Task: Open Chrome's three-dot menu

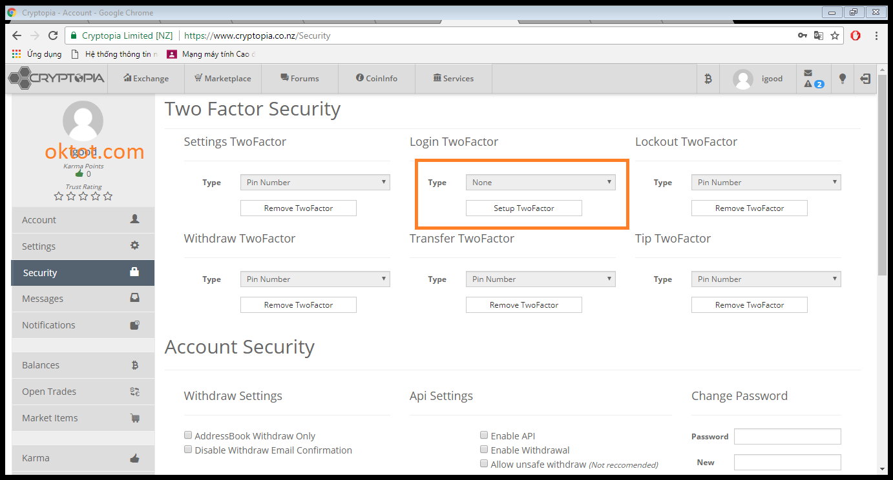Action: pyautogui.click(x=877, y=35)
